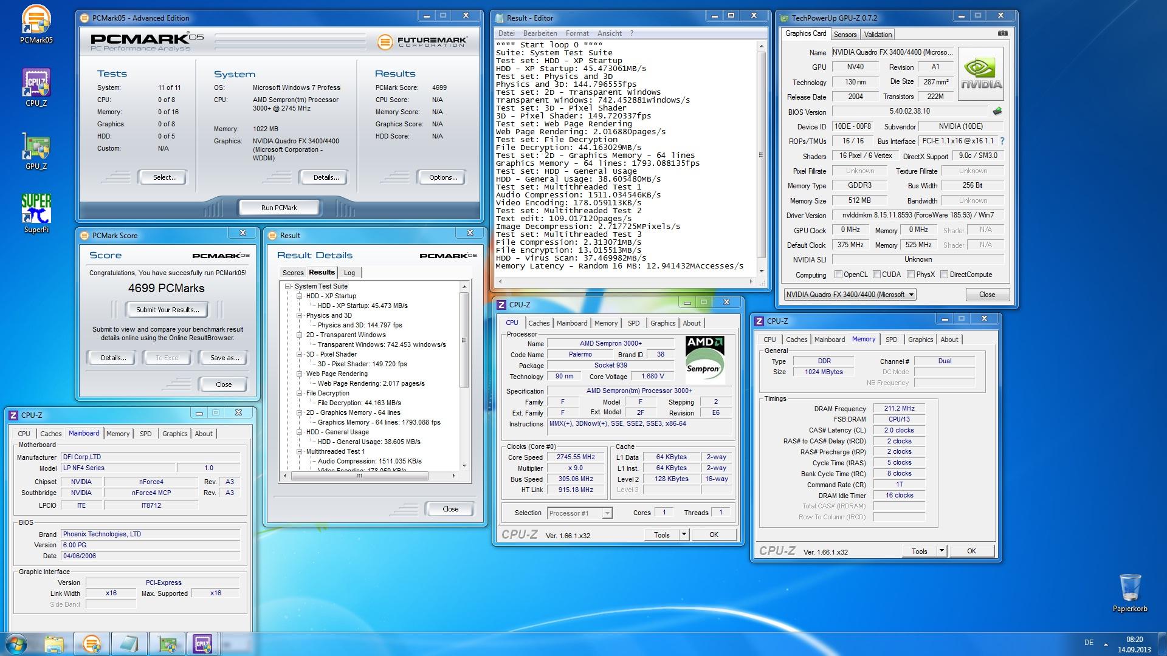Click the clock showing 08:20 in the taskbar

click(x=1134, y=640)
